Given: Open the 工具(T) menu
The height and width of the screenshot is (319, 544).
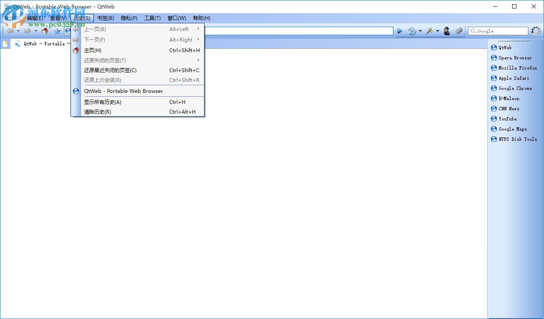Looking at the screenshot, I should 152,18.
